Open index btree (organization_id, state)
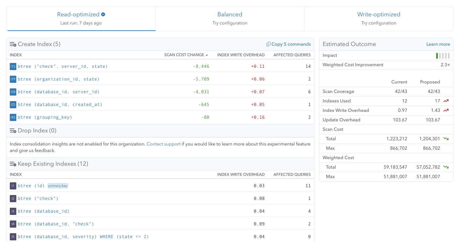Image resolution: width=460 pixels, height=242 pixels. [59, 79]
